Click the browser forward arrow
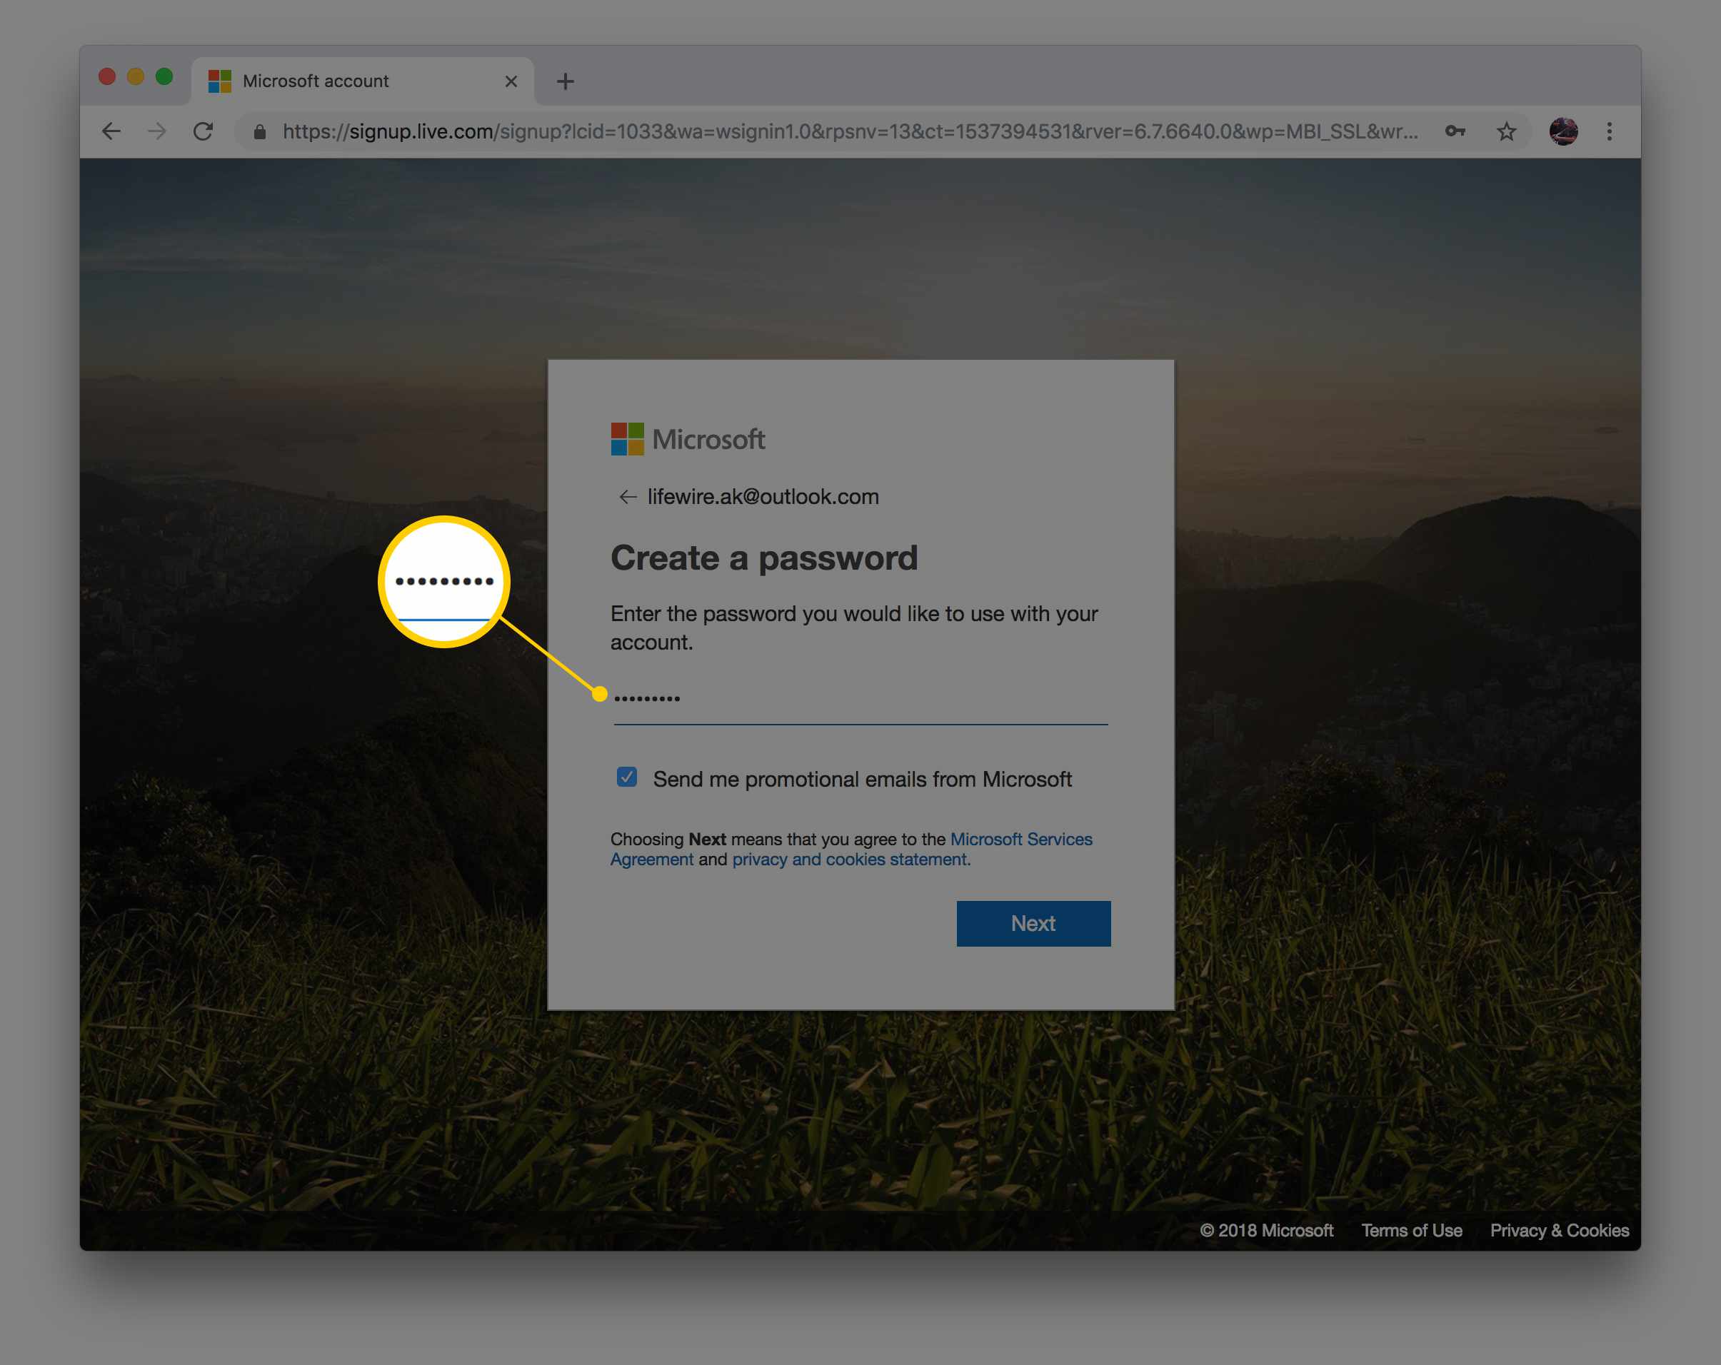This screenshot has width=1721, height=1365. pyautogui.click(x=157, y=131)
